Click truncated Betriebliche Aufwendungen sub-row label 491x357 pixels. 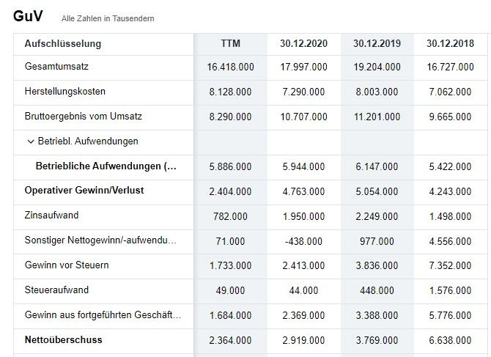click(x=106, y=166)
